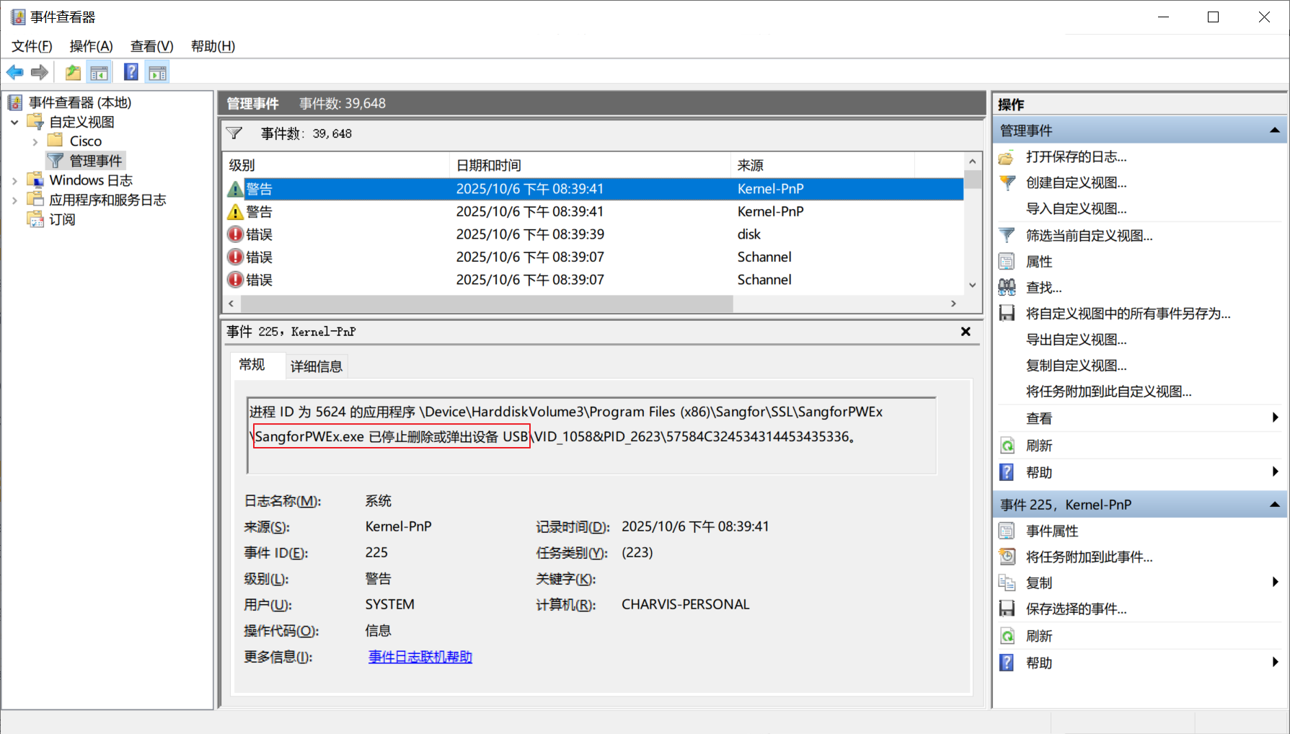1290x734 pixels.
Task: Click 导出自定义视图 in actions pane
Action: (1076, 340)
